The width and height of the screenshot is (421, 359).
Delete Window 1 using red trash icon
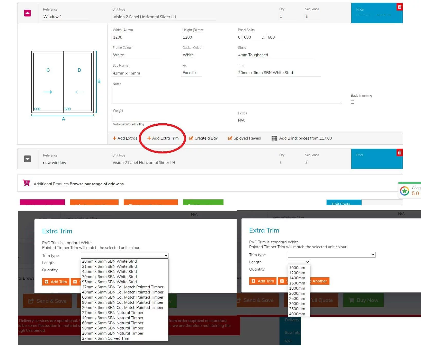(x=399, y=7)
